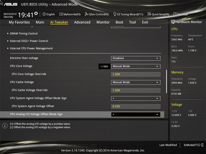The height and width of the screenshot is (154, 206).
Task: Open the Tool tab
Action: 132,22
